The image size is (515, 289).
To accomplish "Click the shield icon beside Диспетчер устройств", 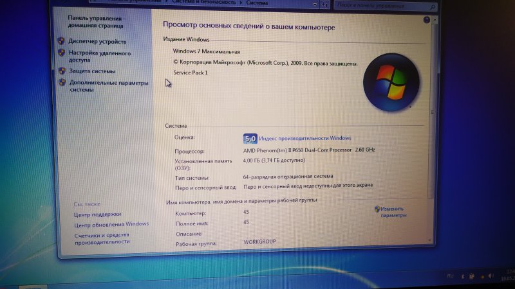I will click(62, 41).
